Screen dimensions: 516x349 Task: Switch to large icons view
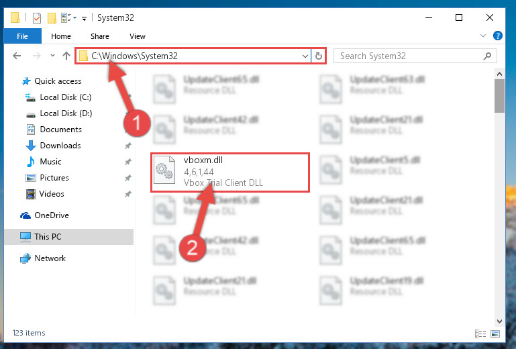495,334
